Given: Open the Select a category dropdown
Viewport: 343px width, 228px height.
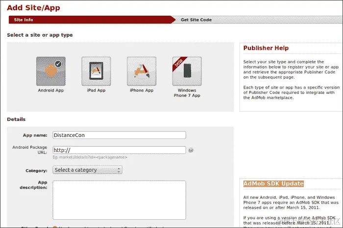Looking at the screenshot, I should (x=87, y=170).
